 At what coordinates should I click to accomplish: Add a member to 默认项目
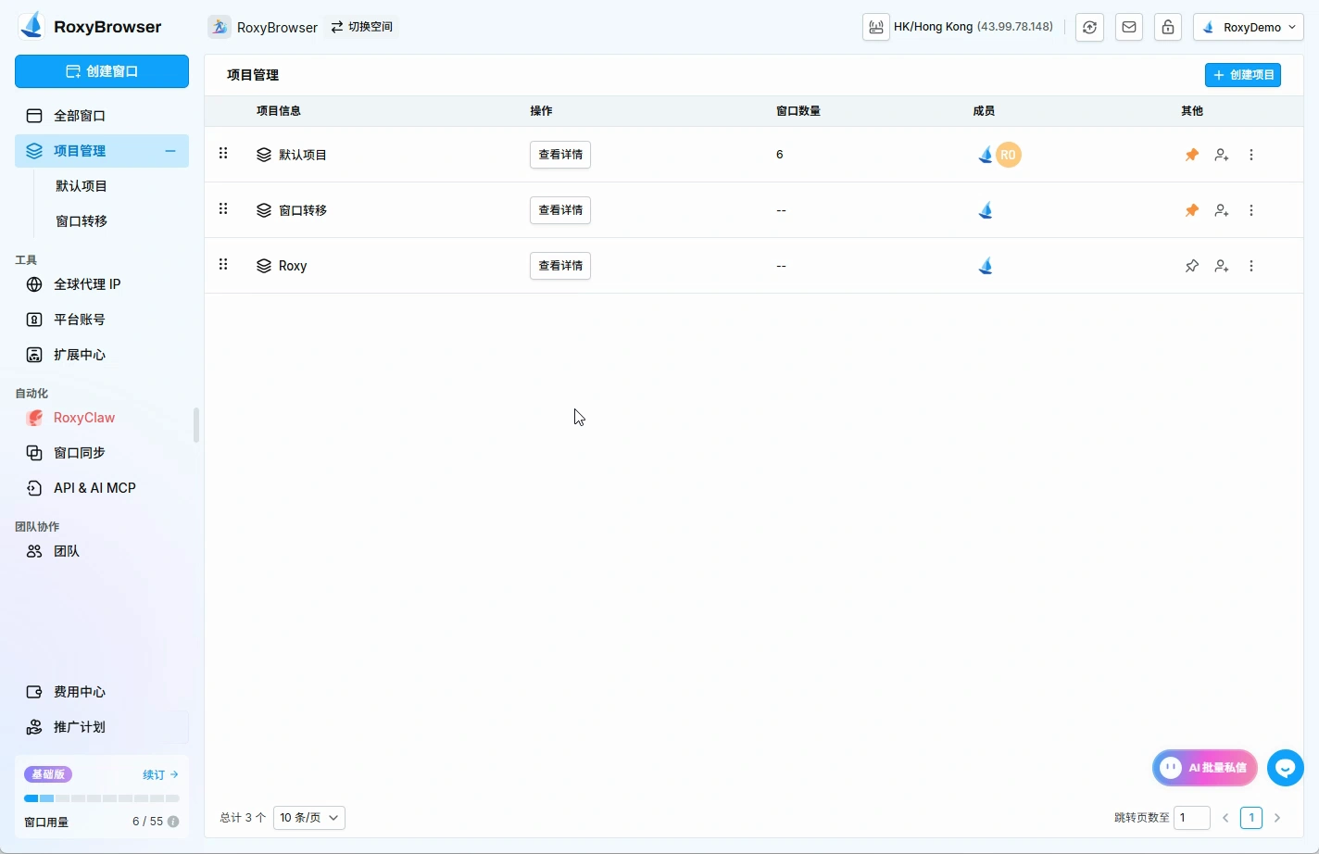pyautogui.click(x=1222, y=155)
